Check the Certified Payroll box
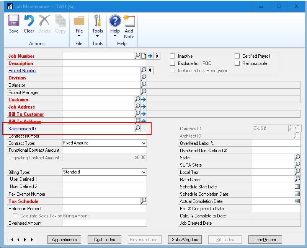Viewport: 307px width, 248px height. [x=237, y=56]
